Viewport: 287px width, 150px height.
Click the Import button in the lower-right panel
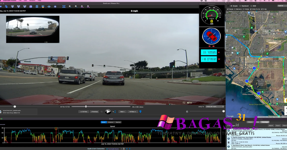click(271, 125)
